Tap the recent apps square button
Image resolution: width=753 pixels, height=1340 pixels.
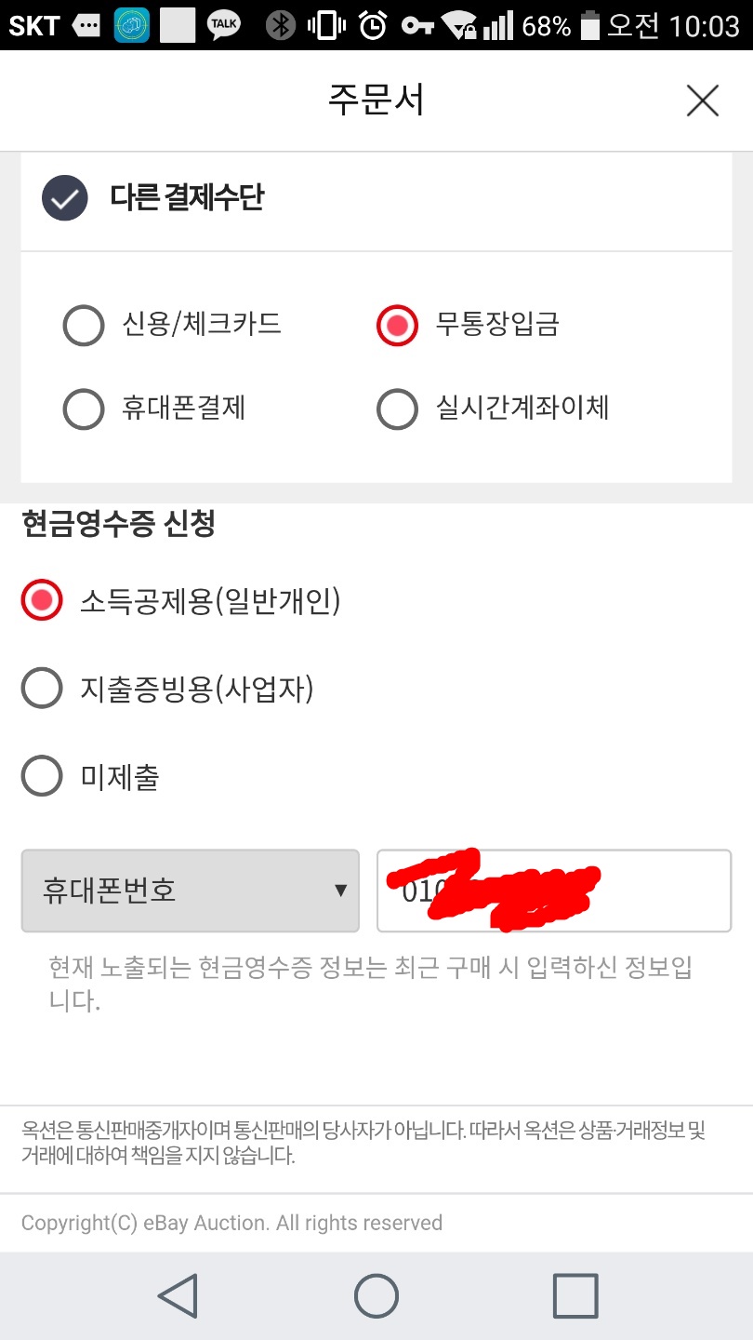pos(575,1294)
